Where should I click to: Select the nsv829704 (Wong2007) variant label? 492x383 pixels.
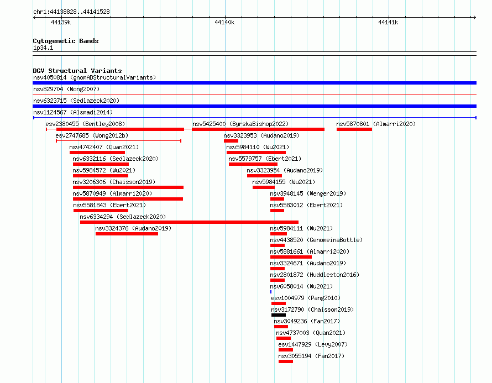pyautogui.click(x=66, y=89)
